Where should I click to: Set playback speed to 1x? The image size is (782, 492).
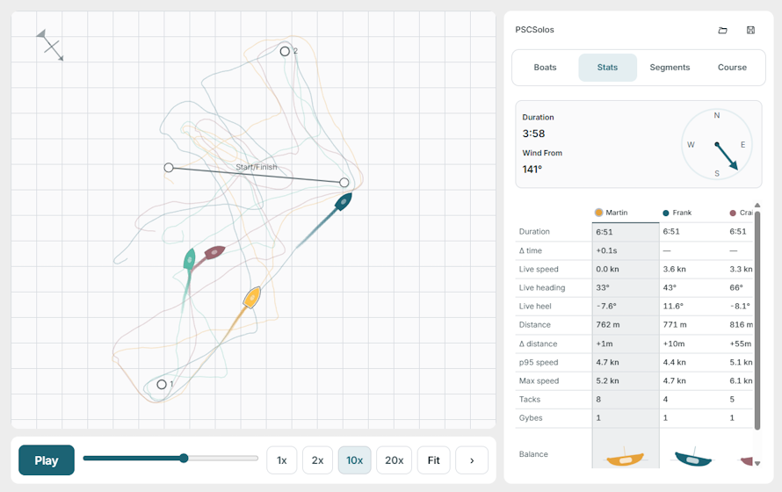pyautogui.click(x=282, y=460)
